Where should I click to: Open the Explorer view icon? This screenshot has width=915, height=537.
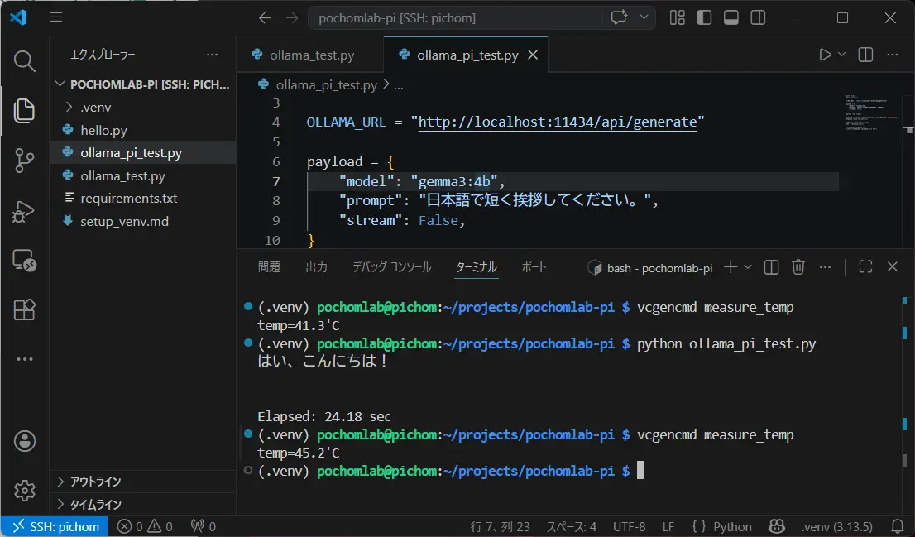pyautogui.click(x=24, y=111)
